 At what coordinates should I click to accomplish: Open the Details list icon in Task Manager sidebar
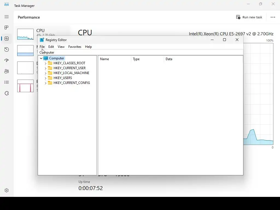tap(7, 82)
